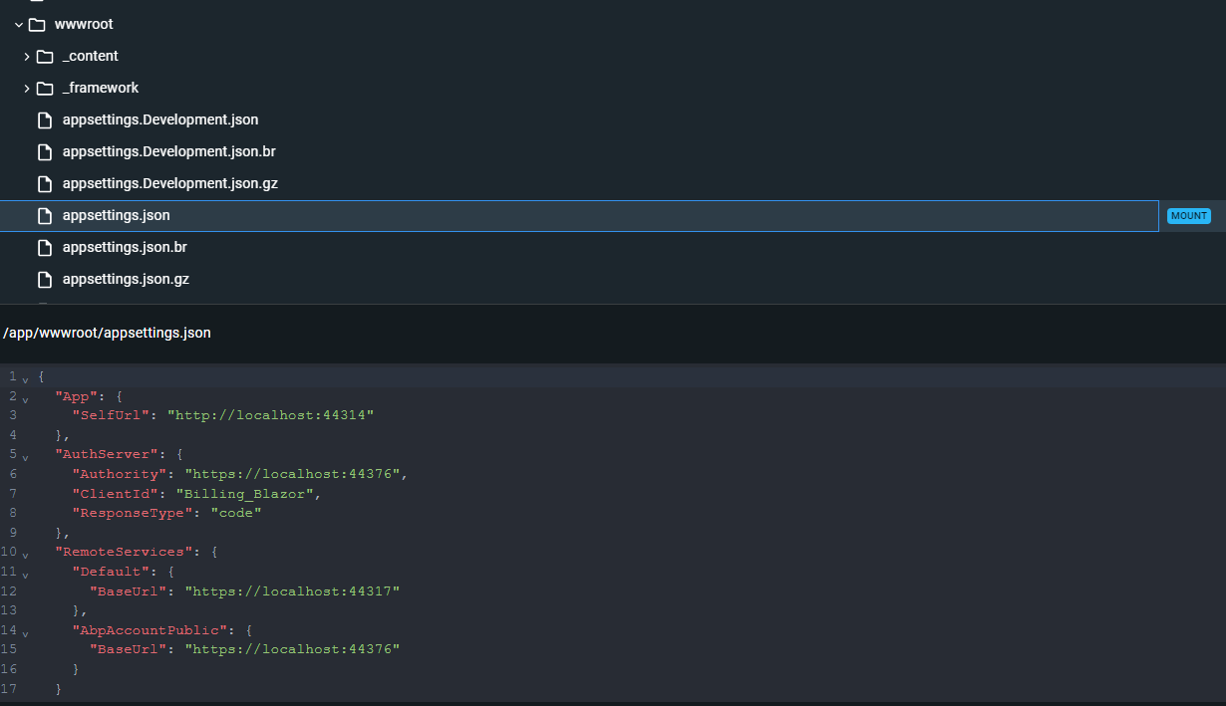Click the appsettings.Development.json.gz file icon
The image size is (1226, 706).
point(45,183)
